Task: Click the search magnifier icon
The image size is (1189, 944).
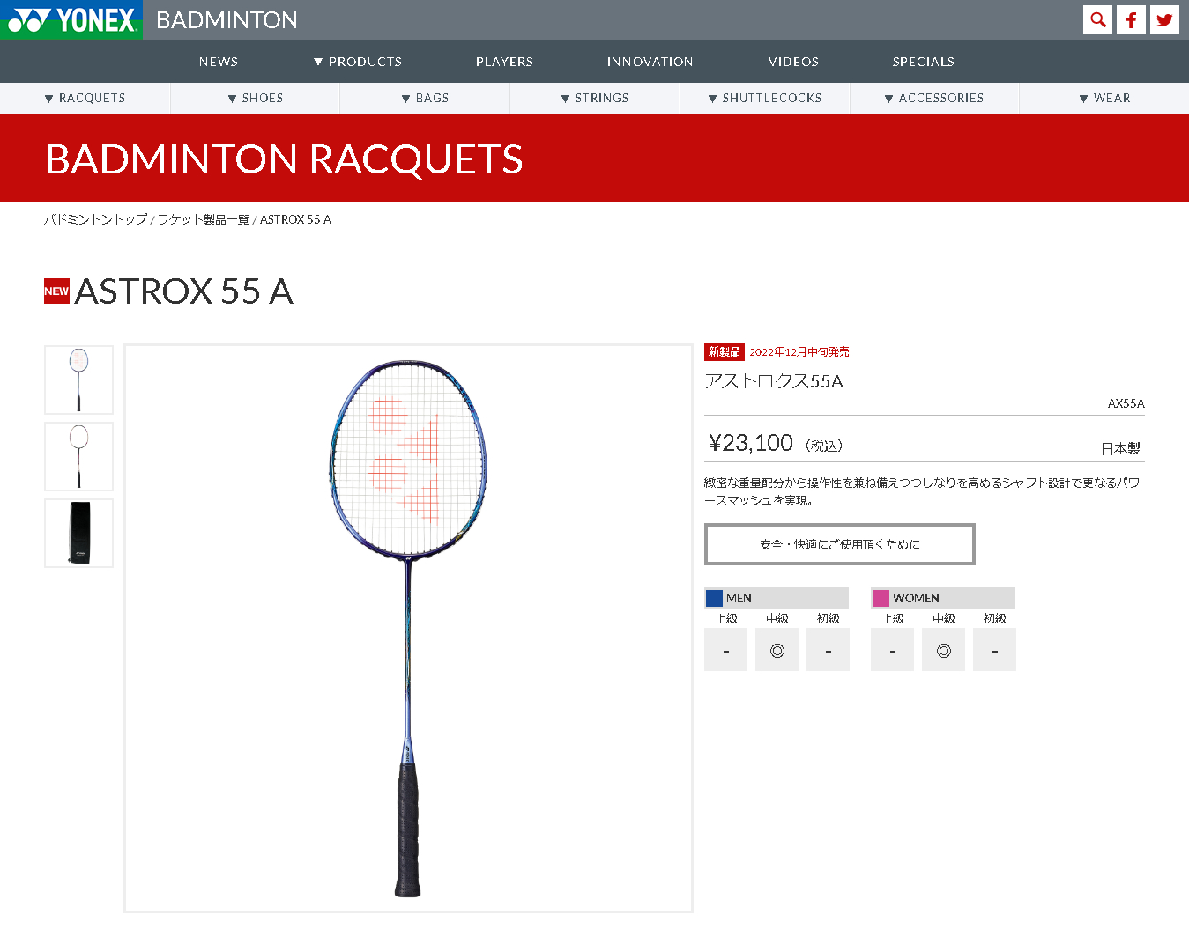Action: pyautogui.click(x=1097, y=19)
